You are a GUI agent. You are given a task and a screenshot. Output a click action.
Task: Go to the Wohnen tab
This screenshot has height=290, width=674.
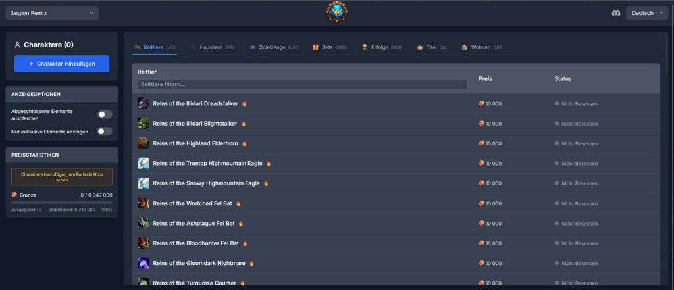point(481,47)
